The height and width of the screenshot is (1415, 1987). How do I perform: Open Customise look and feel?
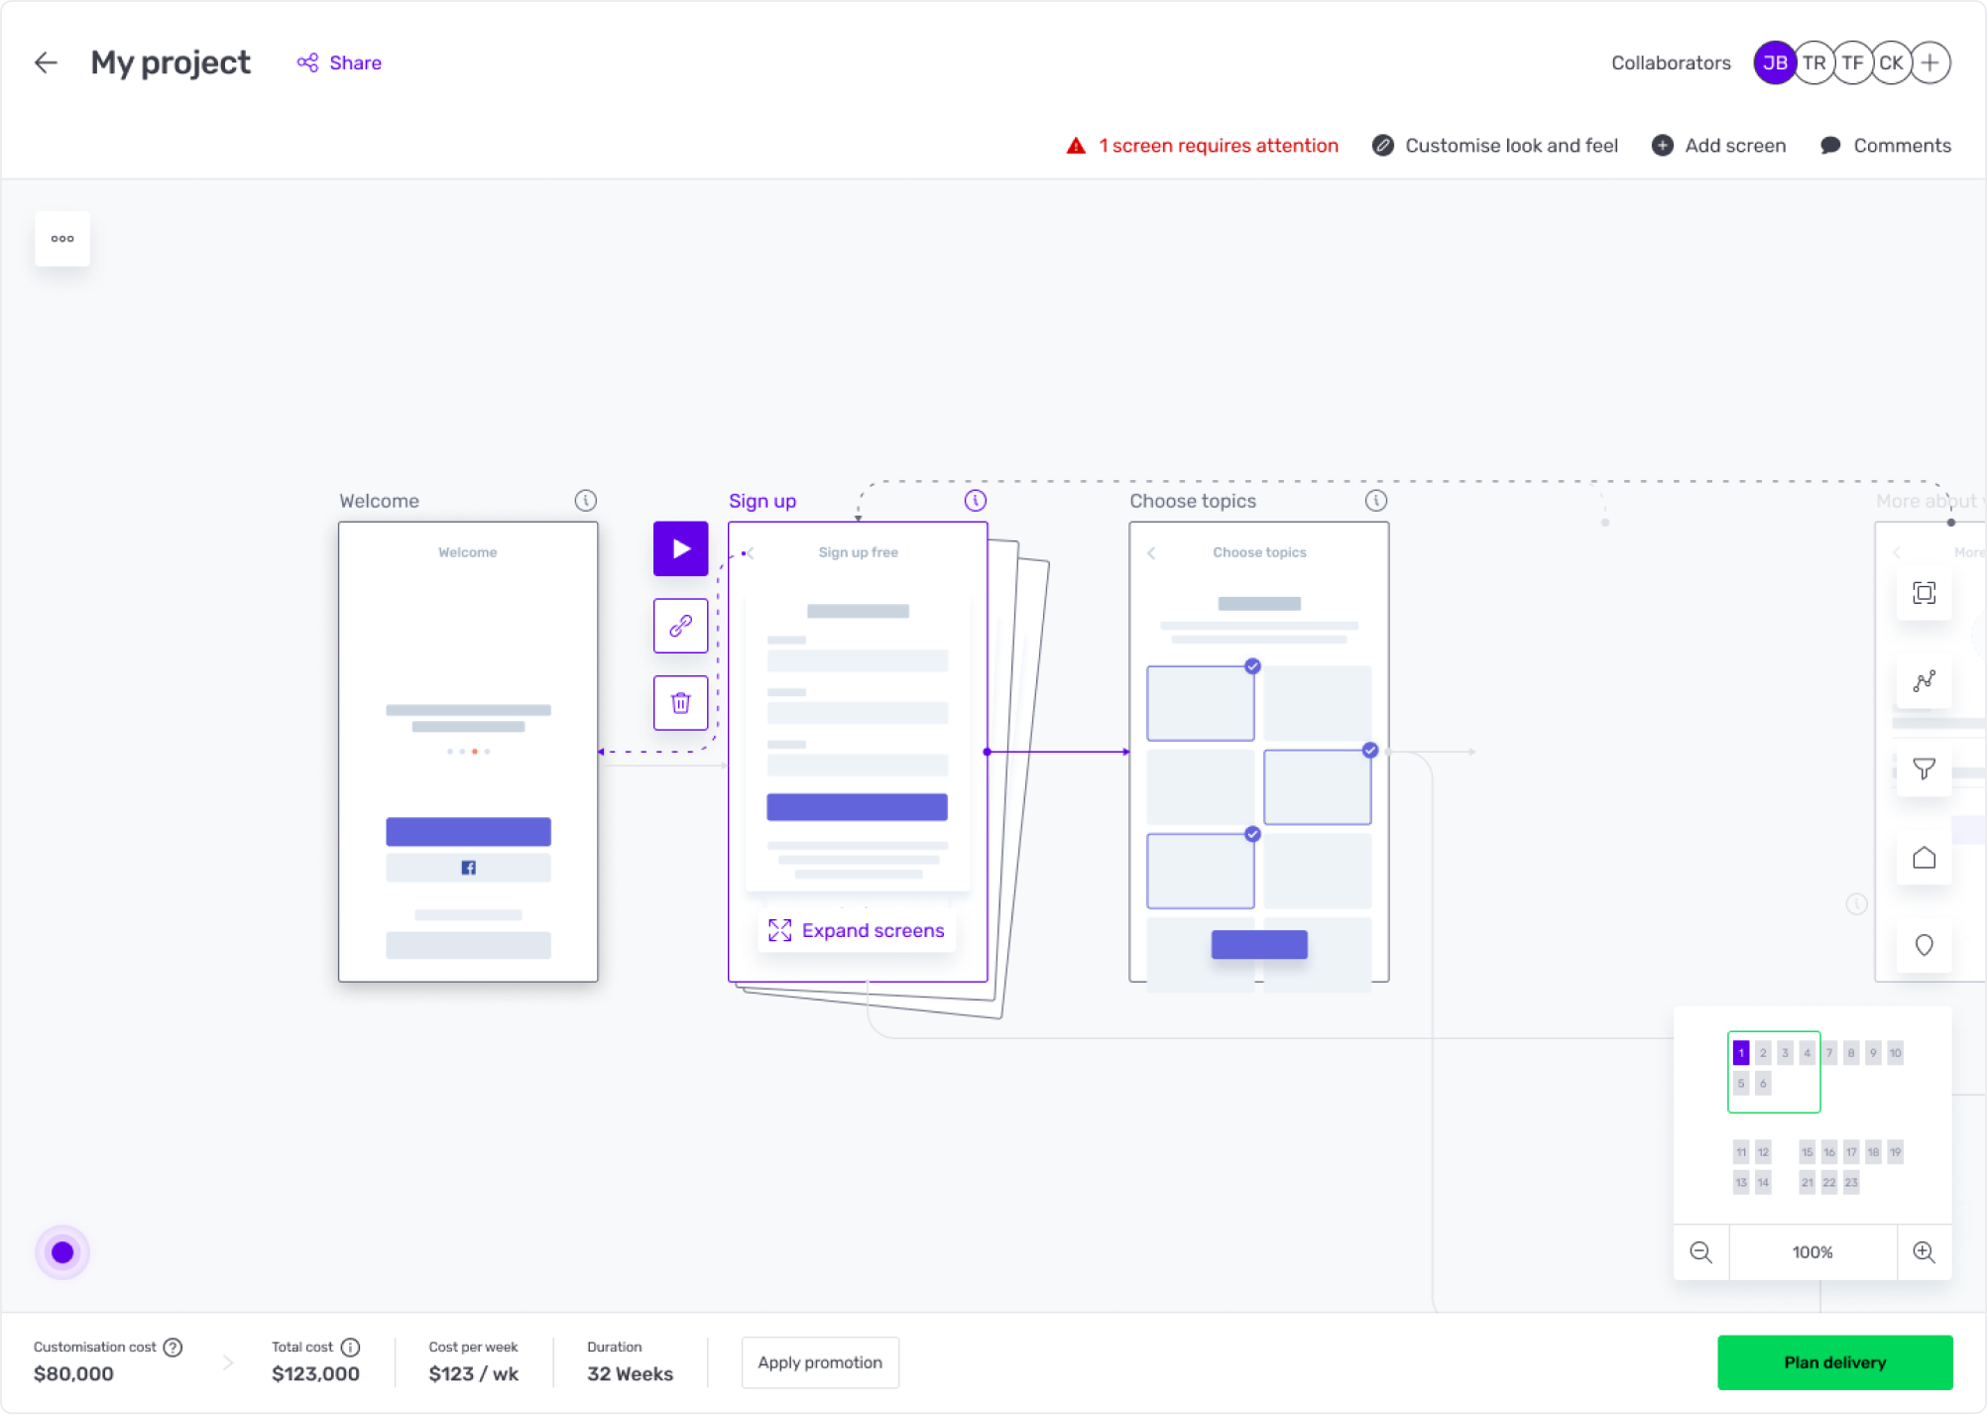click(1495, 146)
